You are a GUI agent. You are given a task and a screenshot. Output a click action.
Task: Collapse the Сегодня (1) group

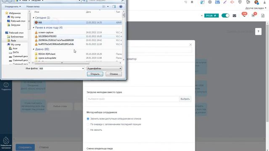coord(34,18)
